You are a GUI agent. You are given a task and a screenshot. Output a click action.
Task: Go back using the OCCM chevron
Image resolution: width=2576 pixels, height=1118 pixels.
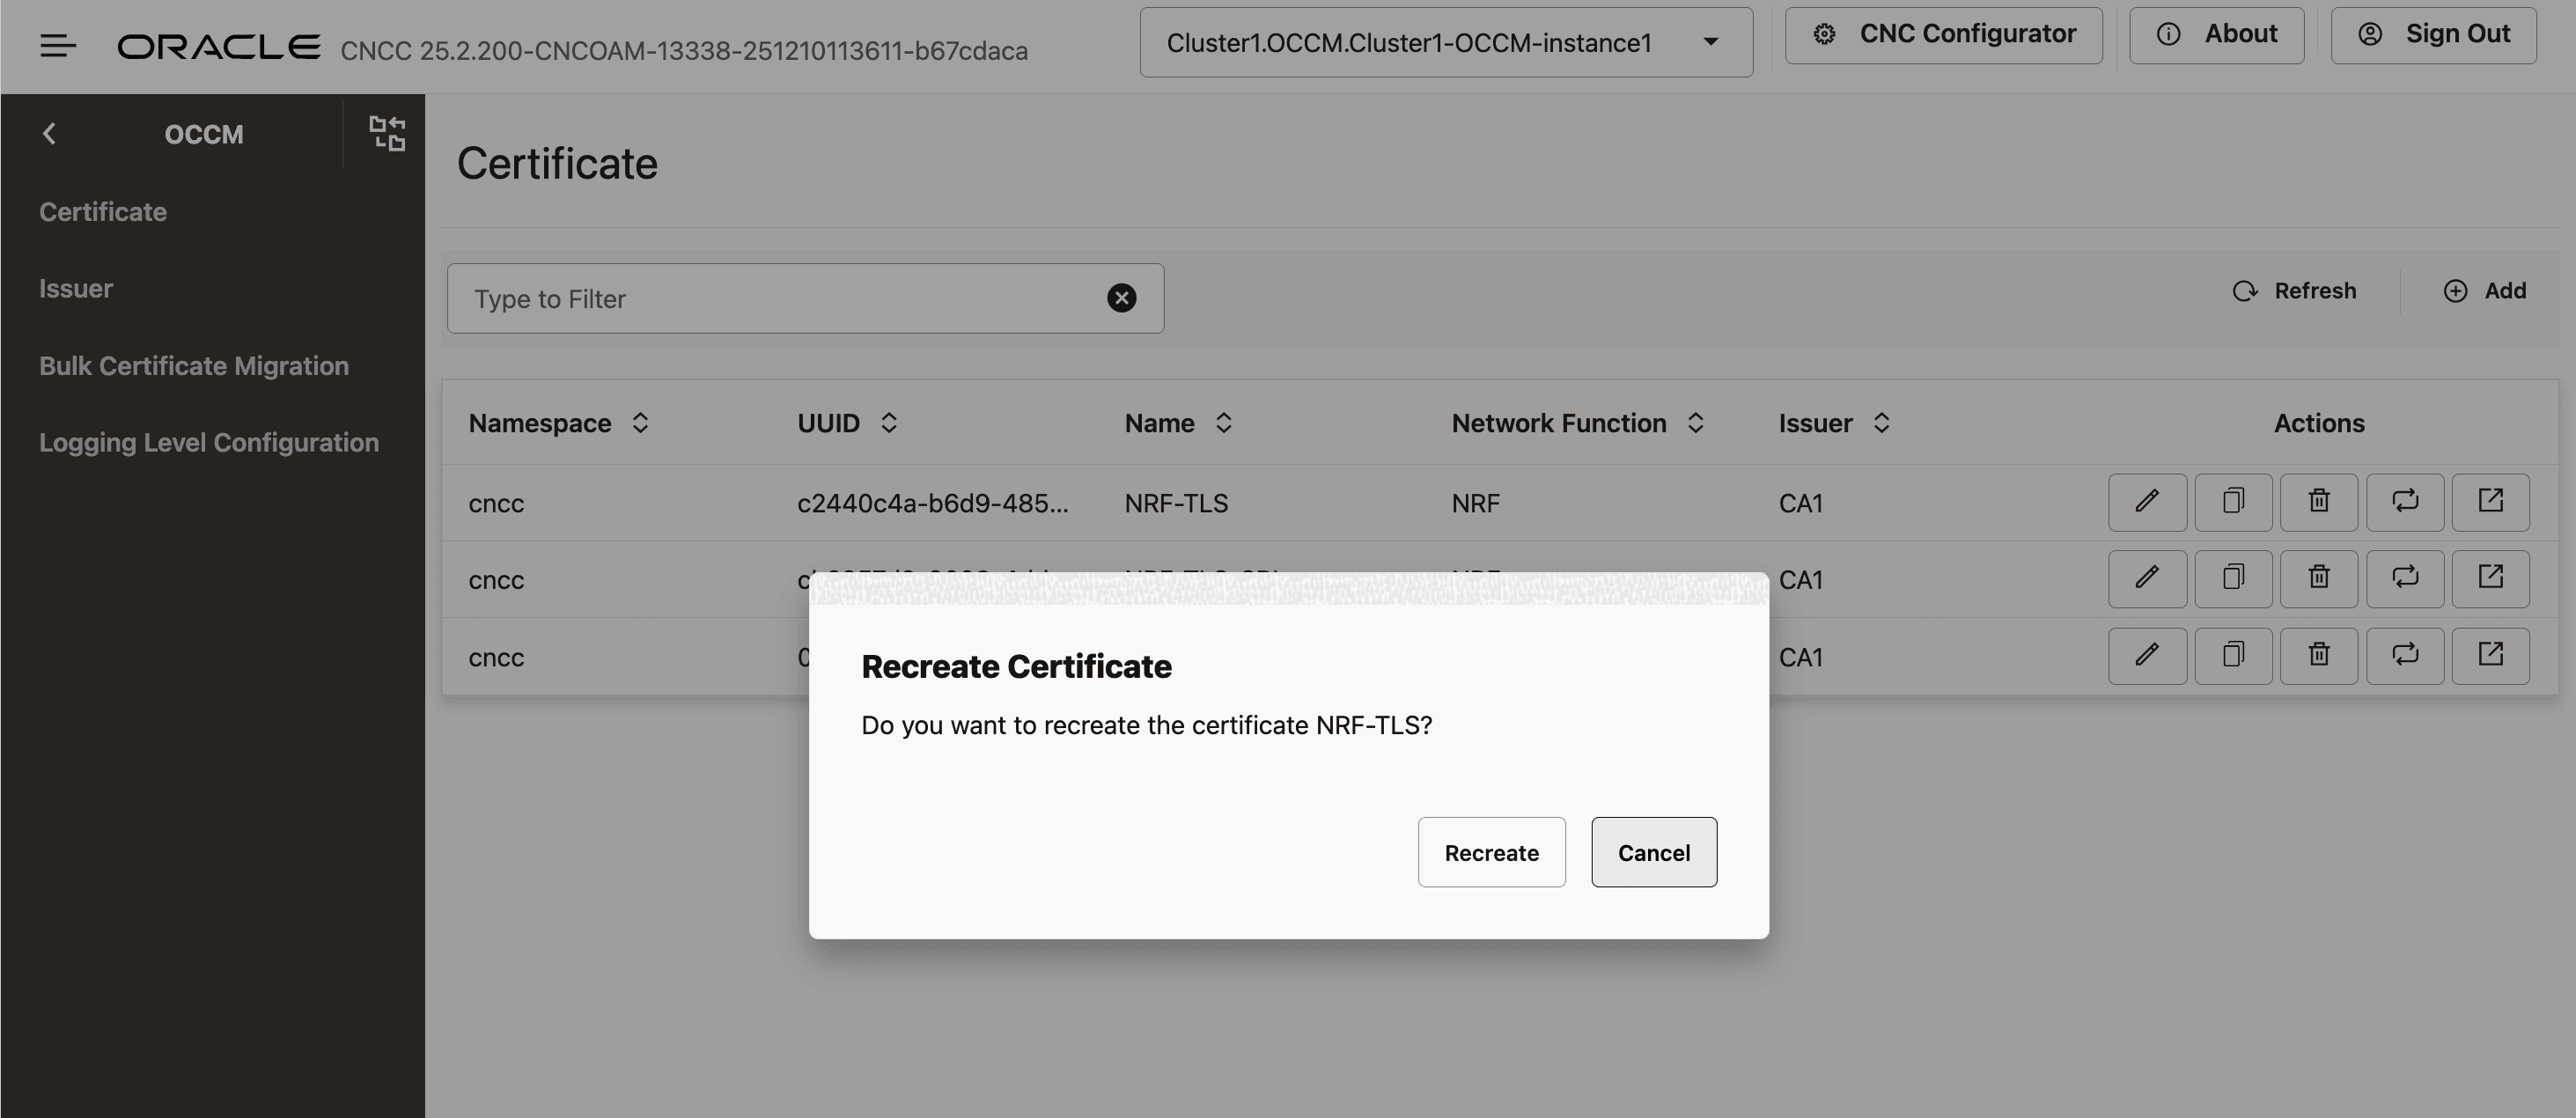coord(49,133)
